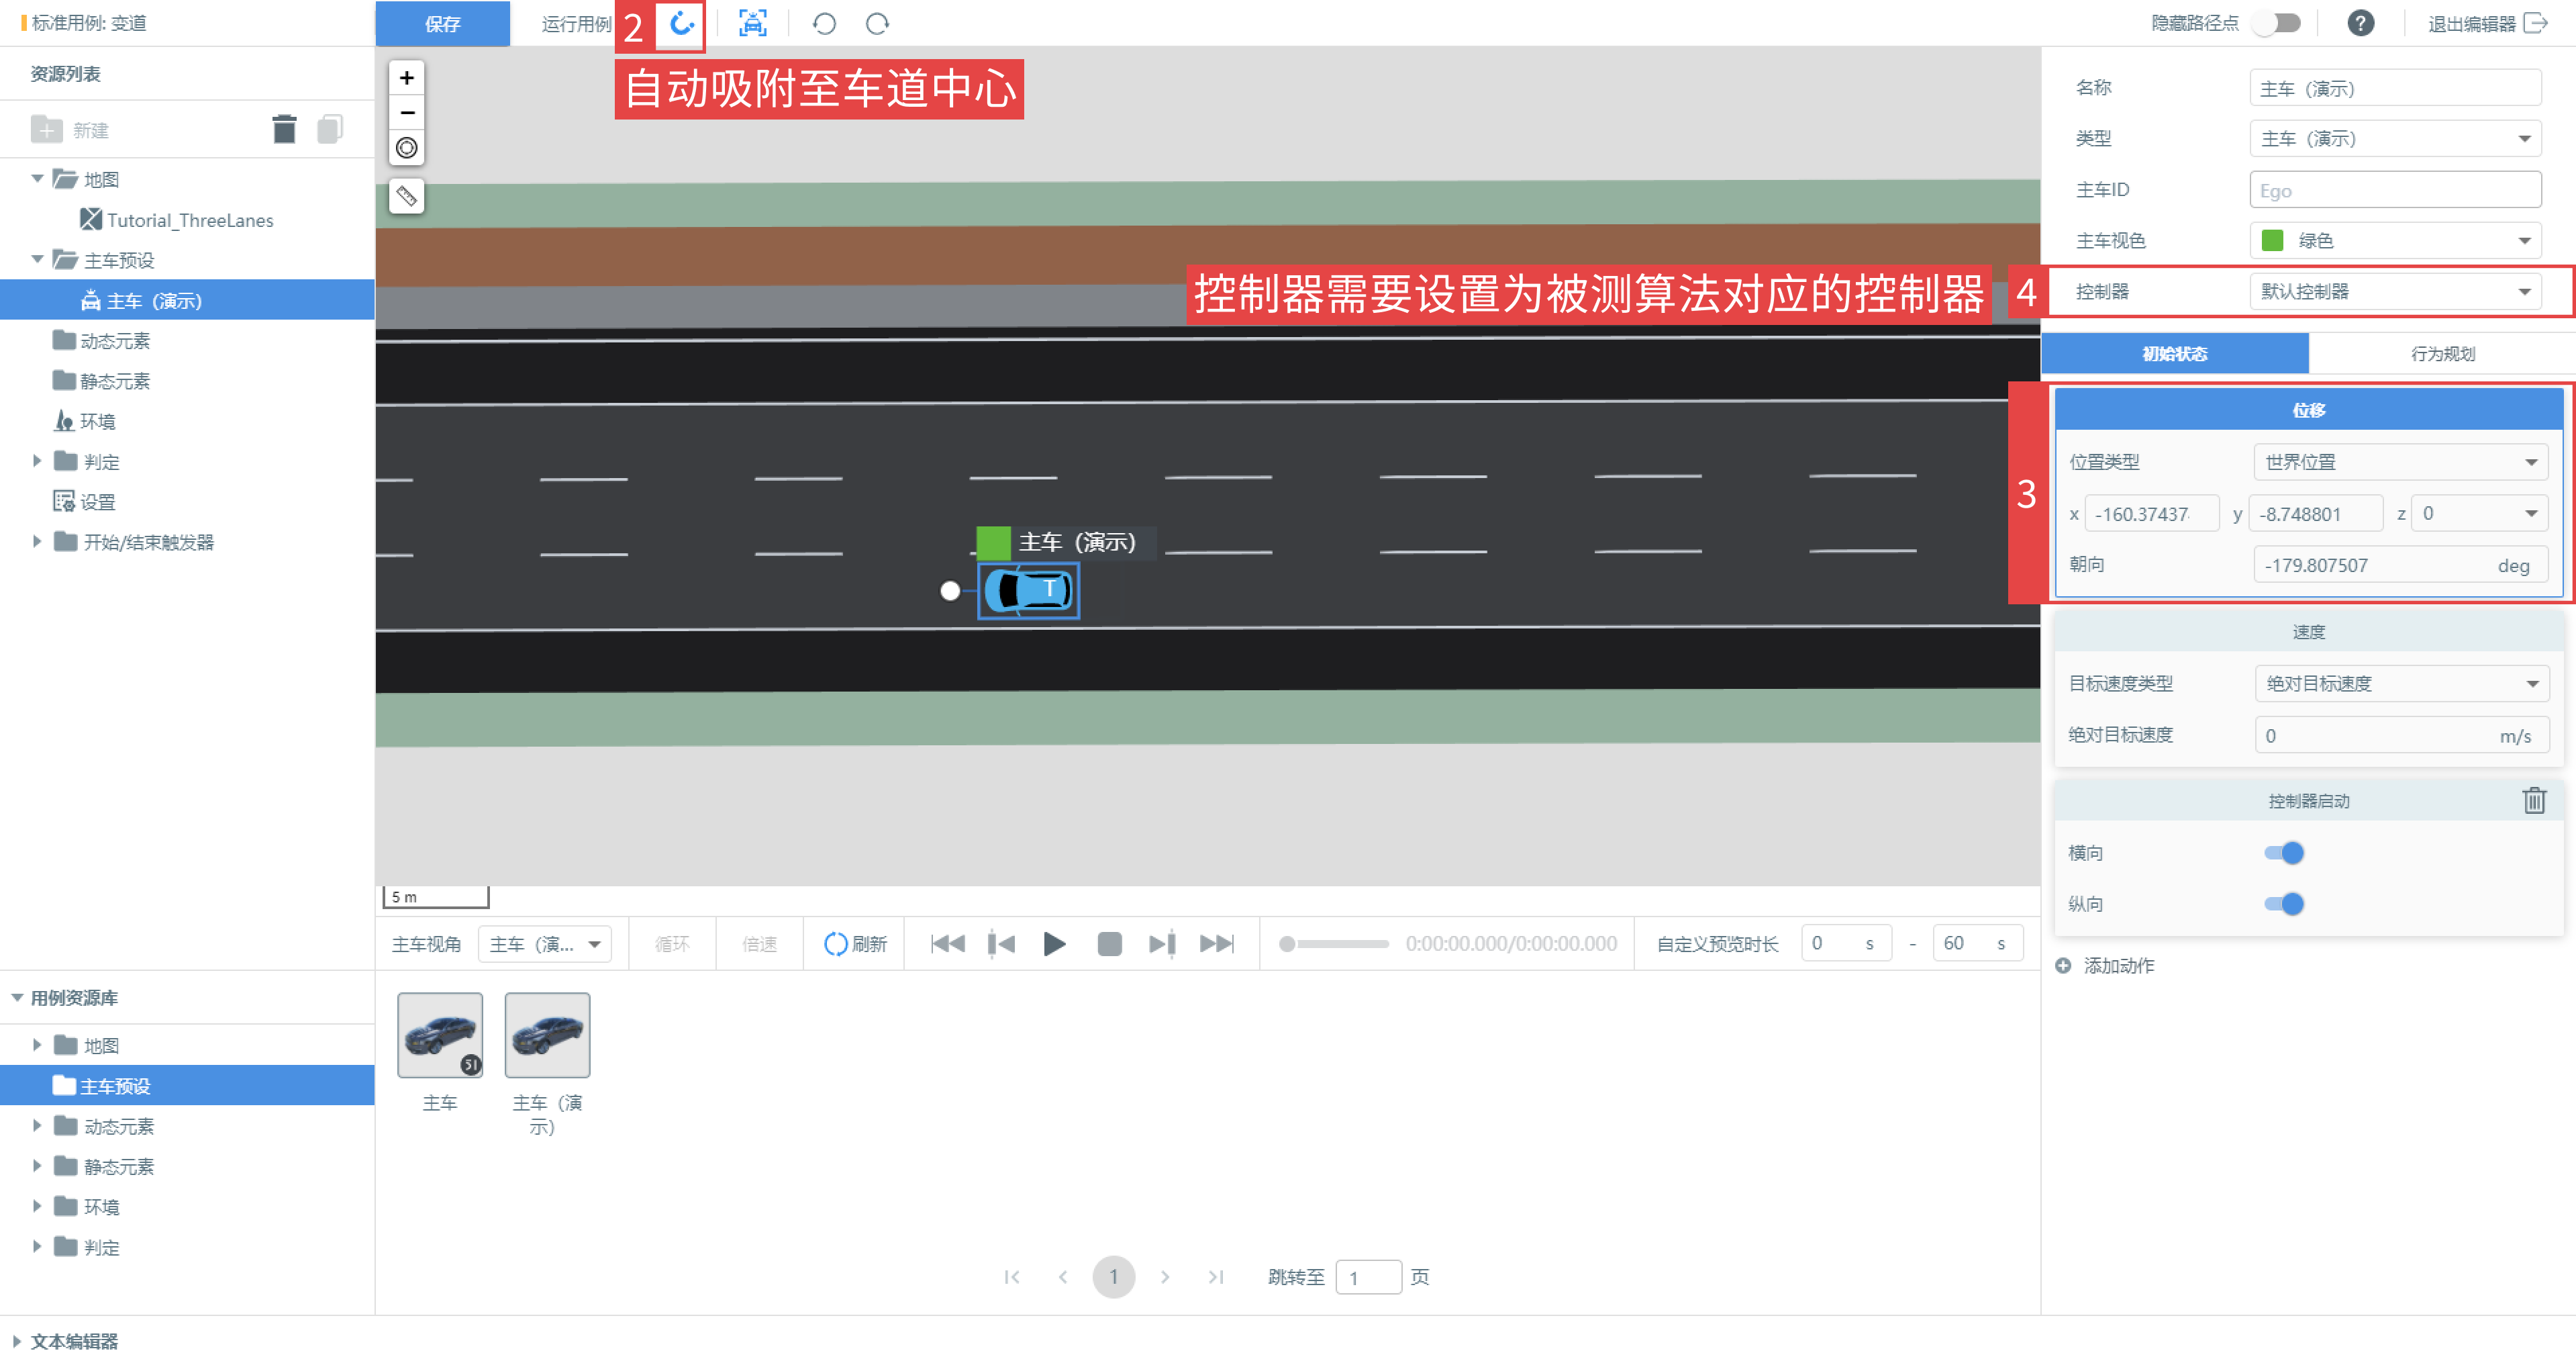
Task: Jump to the end of playback
Action: pos(1217,943)
